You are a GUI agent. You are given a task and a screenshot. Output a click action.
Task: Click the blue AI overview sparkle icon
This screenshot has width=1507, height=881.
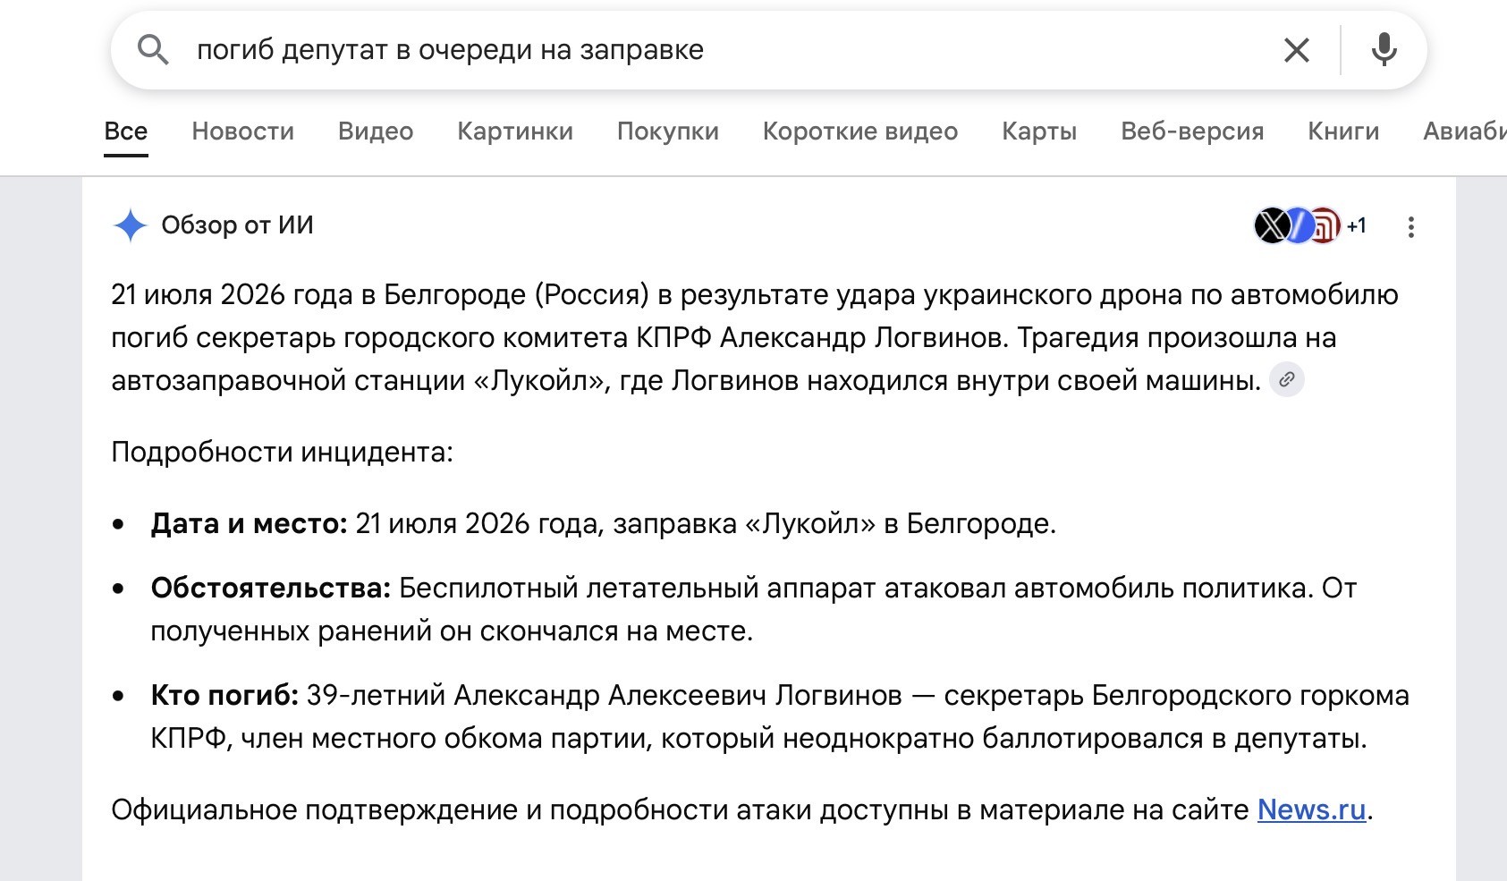click(131, 225)
